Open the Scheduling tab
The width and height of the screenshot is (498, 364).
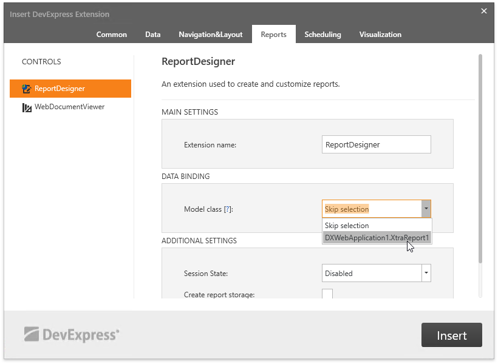[x=322, y=35]
